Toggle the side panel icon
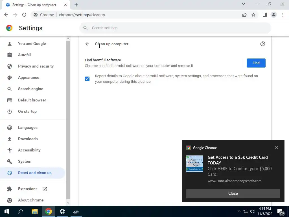Image resolution: width=289 pixels, height=217 pixels. click(x=265, y=15)
